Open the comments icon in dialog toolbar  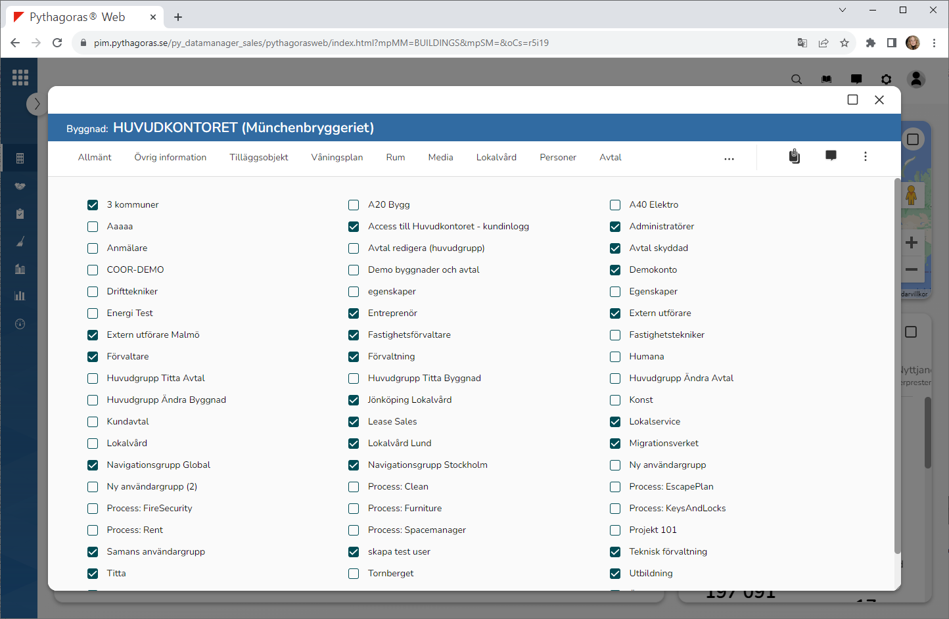pyautogui.click(x=831, y=156)
